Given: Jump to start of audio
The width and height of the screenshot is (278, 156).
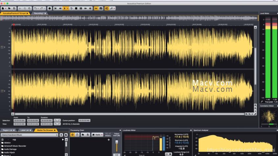Looking at the screenshot, I should 55,8.
